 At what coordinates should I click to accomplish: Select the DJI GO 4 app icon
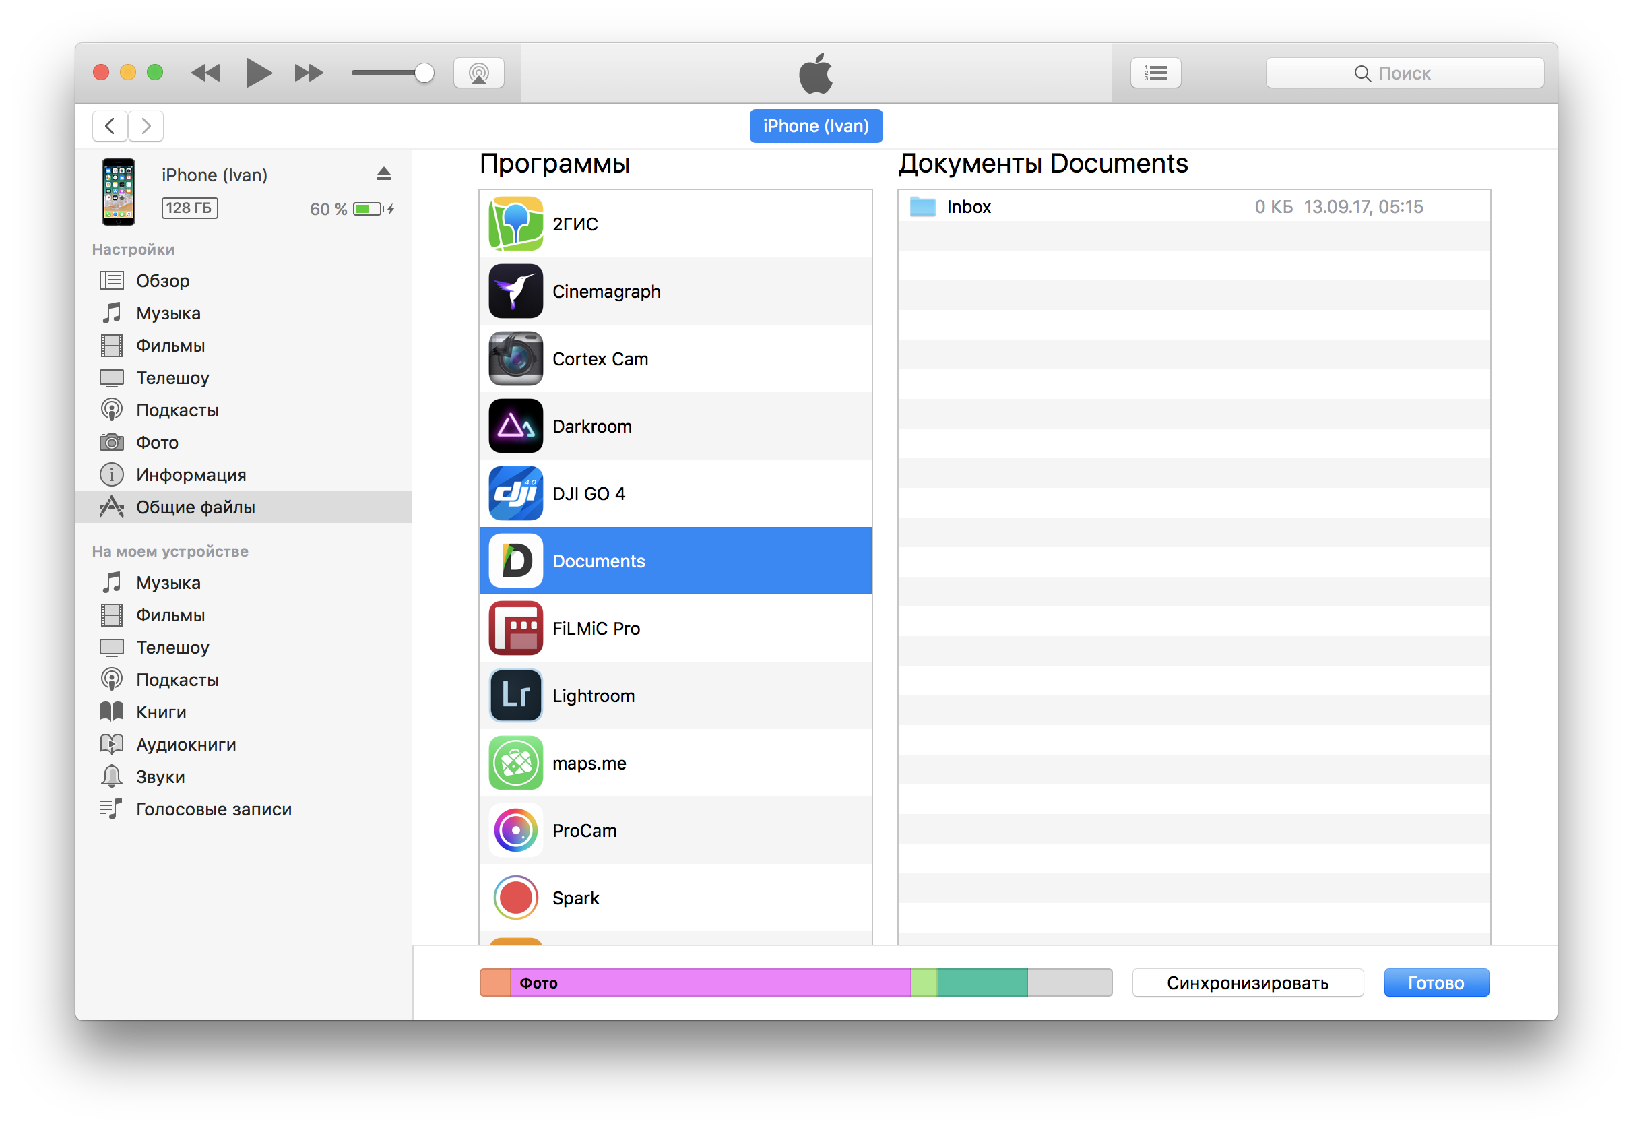point(516,493)
